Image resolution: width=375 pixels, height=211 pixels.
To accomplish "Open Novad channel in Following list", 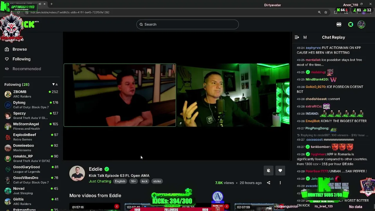I will [x=31, y=190].
